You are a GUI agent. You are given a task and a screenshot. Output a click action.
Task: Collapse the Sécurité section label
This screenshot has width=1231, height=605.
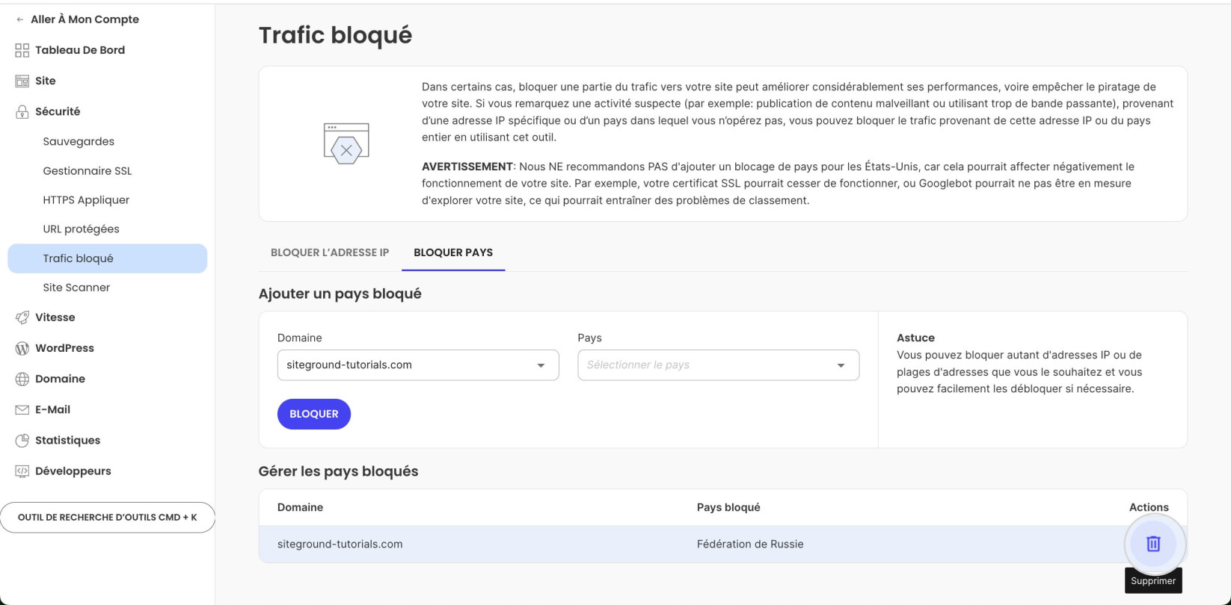pyautogui.click(x=58, y=111)
